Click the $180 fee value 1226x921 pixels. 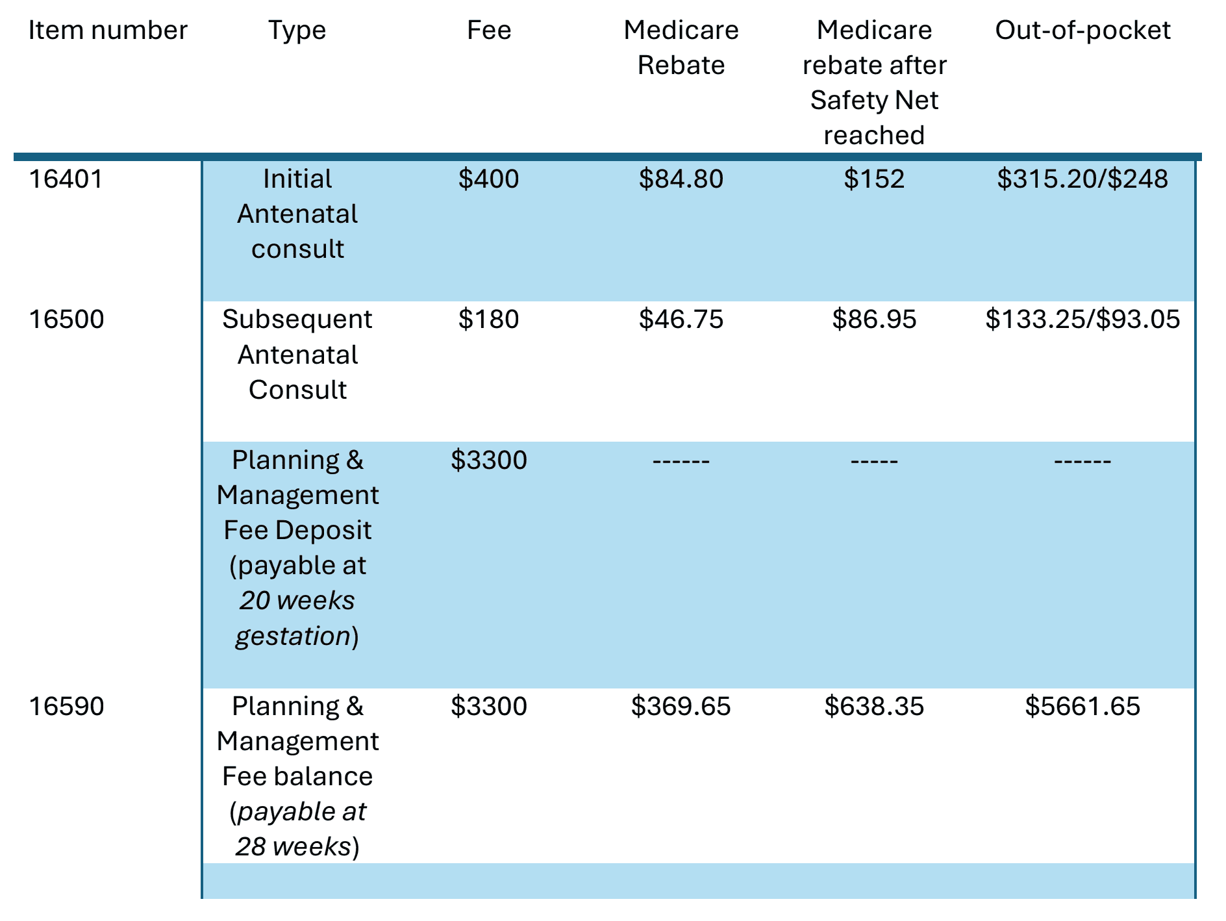pyautogui.click(x=488, y=320)
